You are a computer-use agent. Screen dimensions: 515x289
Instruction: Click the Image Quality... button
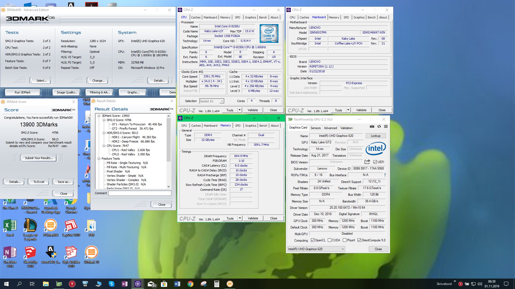67,92
